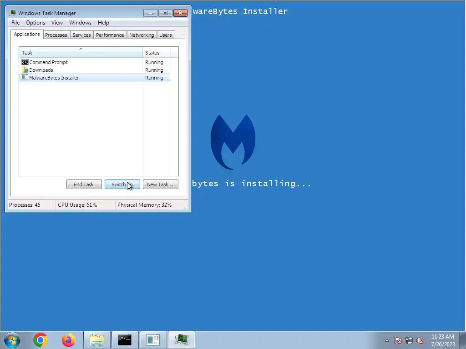
Task: Switch to the Networking tab
Action: 142,35
